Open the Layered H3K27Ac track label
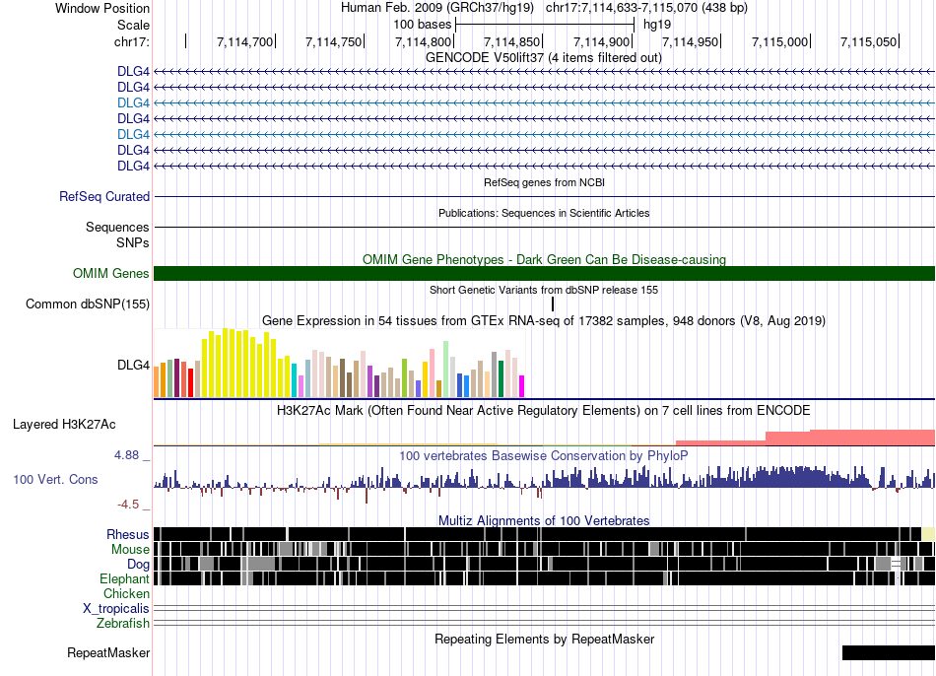936x676 pixels. point(64,425)
